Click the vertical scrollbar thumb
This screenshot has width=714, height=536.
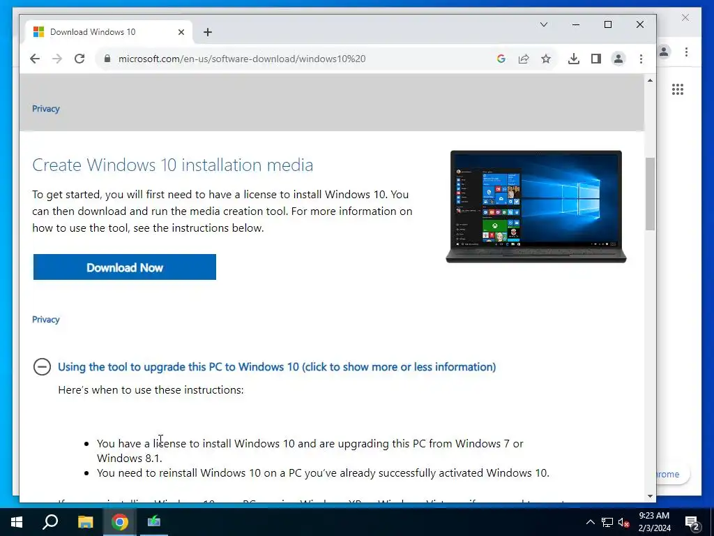click(651, 194)
